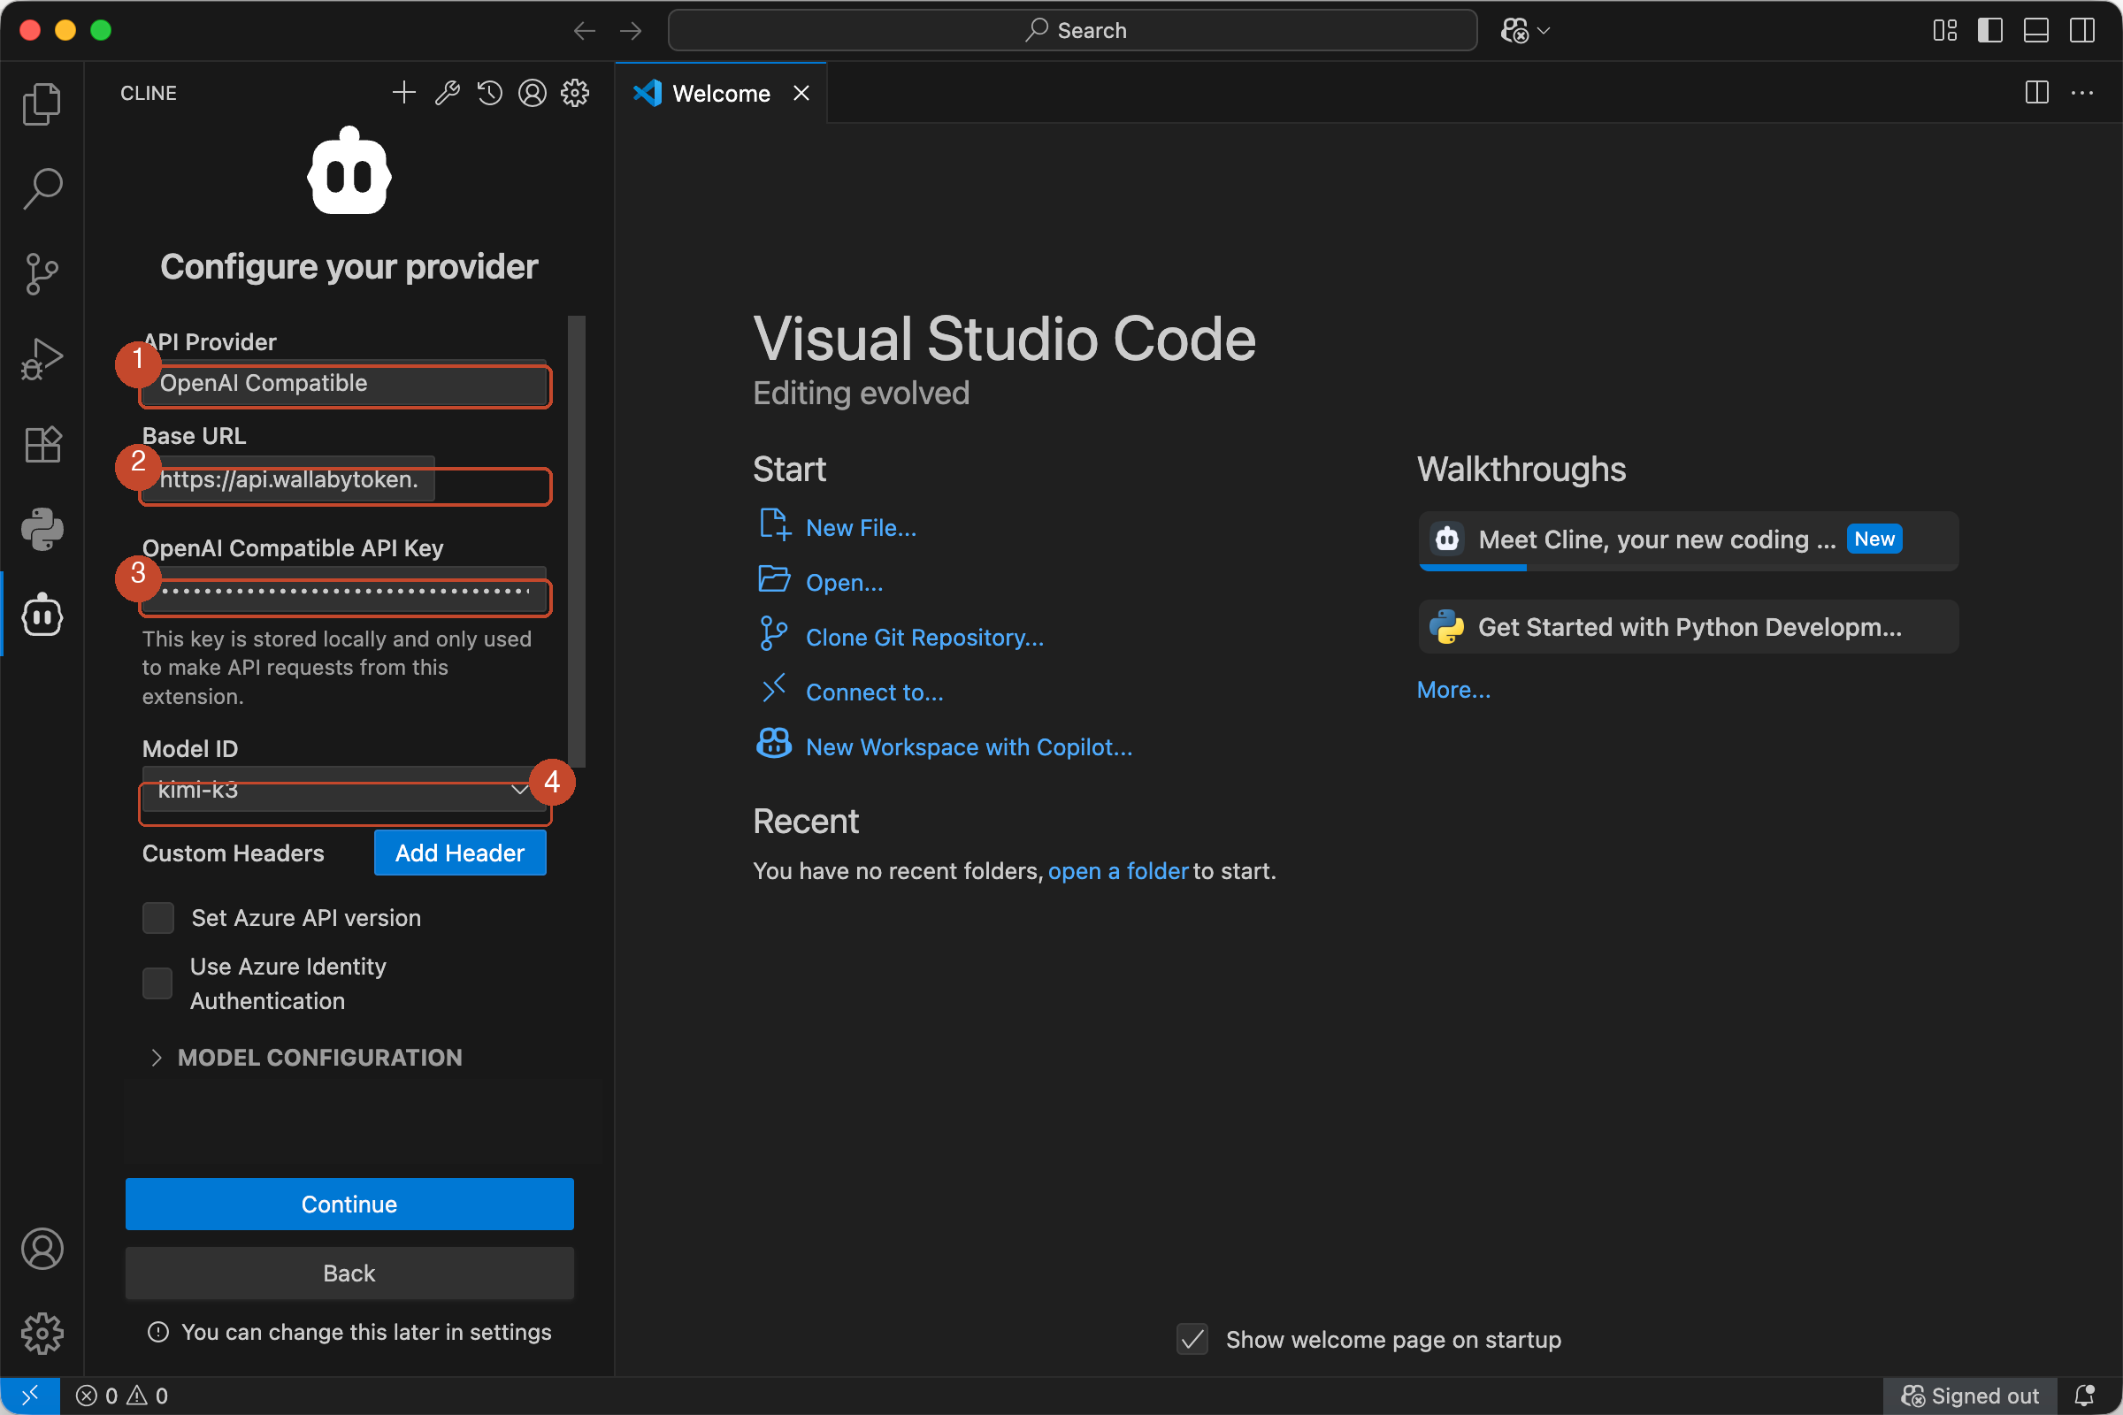Click errors and warnings count in status bar
2123x1415 pixels.
122,1396
